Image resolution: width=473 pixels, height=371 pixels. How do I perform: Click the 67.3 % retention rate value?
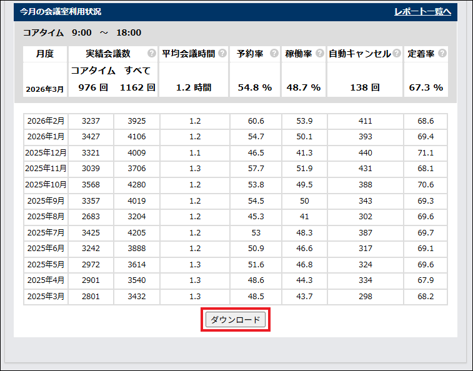point(426,87)
